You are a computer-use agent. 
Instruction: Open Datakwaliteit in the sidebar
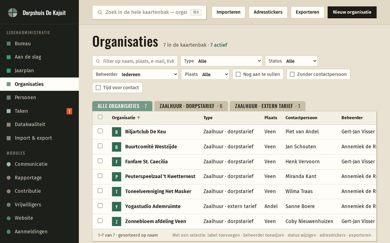[x=39, y=124]
